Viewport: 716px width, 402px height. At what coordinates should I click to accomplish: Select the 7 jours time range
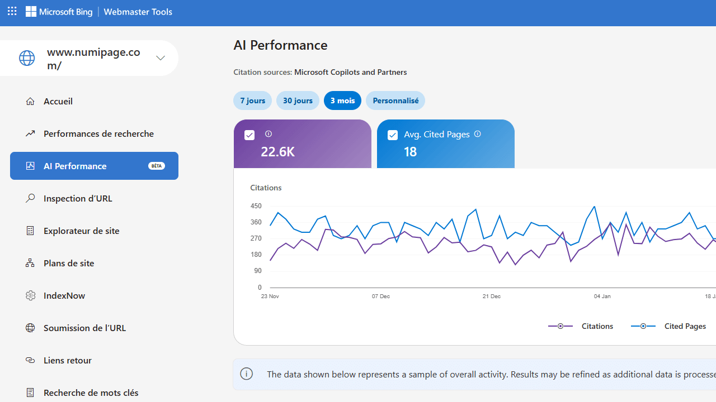[x=252, y=100]
